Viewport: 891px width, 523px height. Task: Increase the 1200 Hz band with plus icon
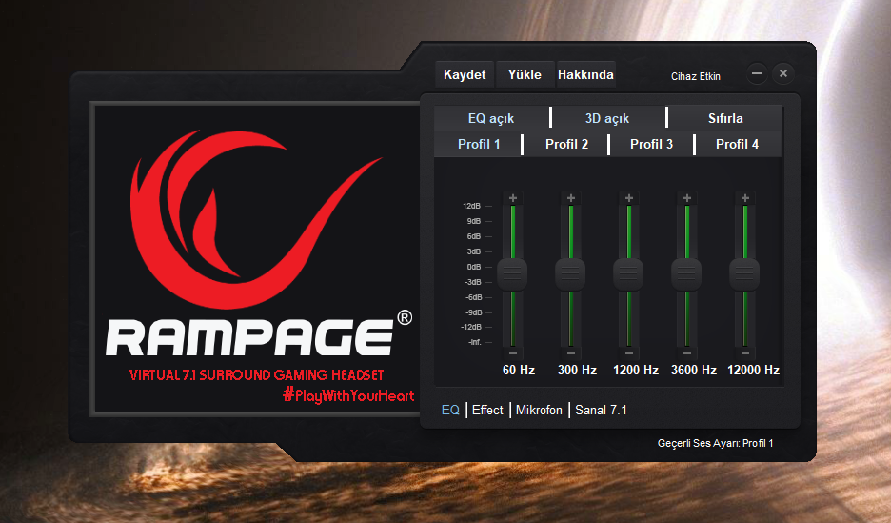629,198
